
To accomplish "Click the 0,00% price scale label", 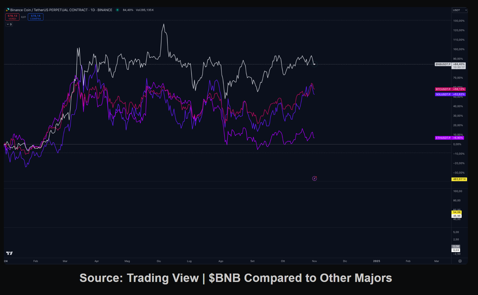I will coord(457,145).
